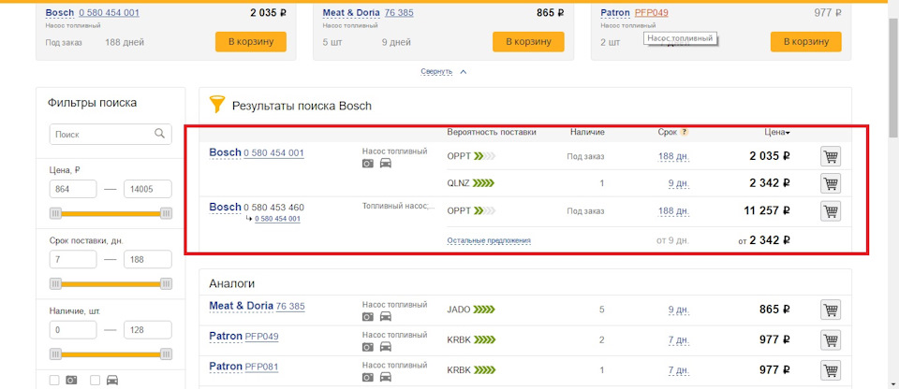Click photo filter camera icon beside checkbox
899x389 pixels.
(71, 380)
